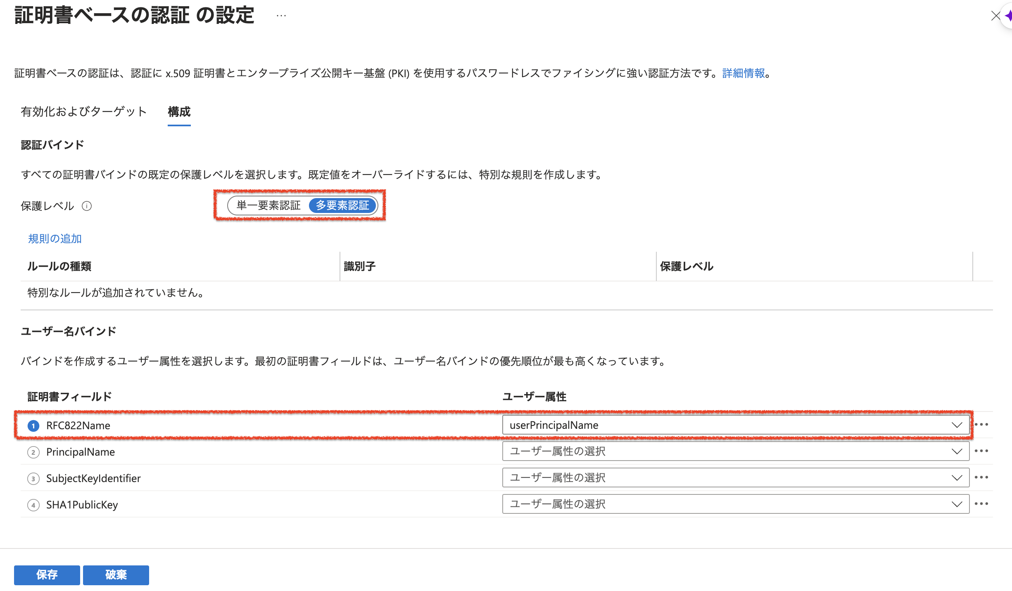Select the 構成 tab
Viewport: 1012px width, 591px height.
179,112
